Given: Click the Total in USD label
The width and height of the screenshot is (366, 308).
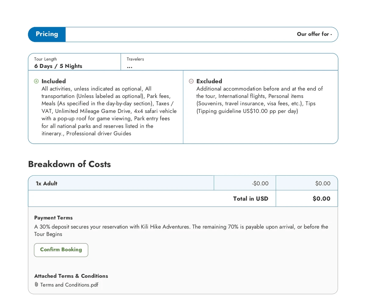Looking at the screenshot, I should (250, 198).
